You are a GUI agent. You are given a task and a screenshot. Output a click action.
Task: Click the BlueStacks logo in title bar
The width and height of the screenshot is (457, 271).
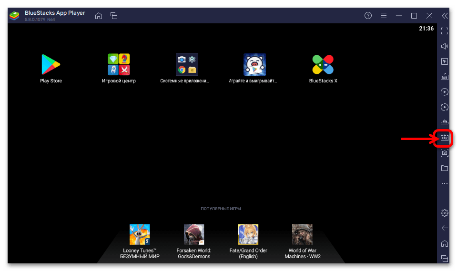[x=14, y=15]
